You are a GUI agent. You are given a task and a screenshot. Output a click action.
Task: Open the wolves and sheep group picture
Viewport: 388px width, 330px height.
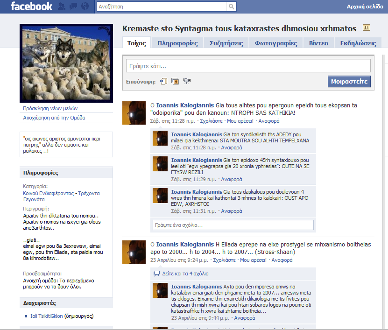click(66, 63)
